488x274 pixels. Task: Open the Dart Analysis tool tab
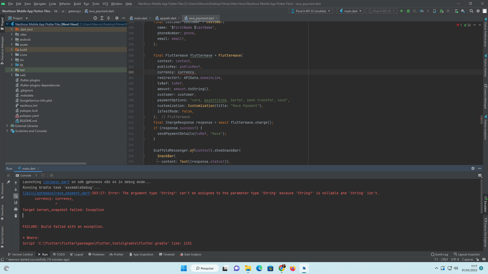pos(190,254)
